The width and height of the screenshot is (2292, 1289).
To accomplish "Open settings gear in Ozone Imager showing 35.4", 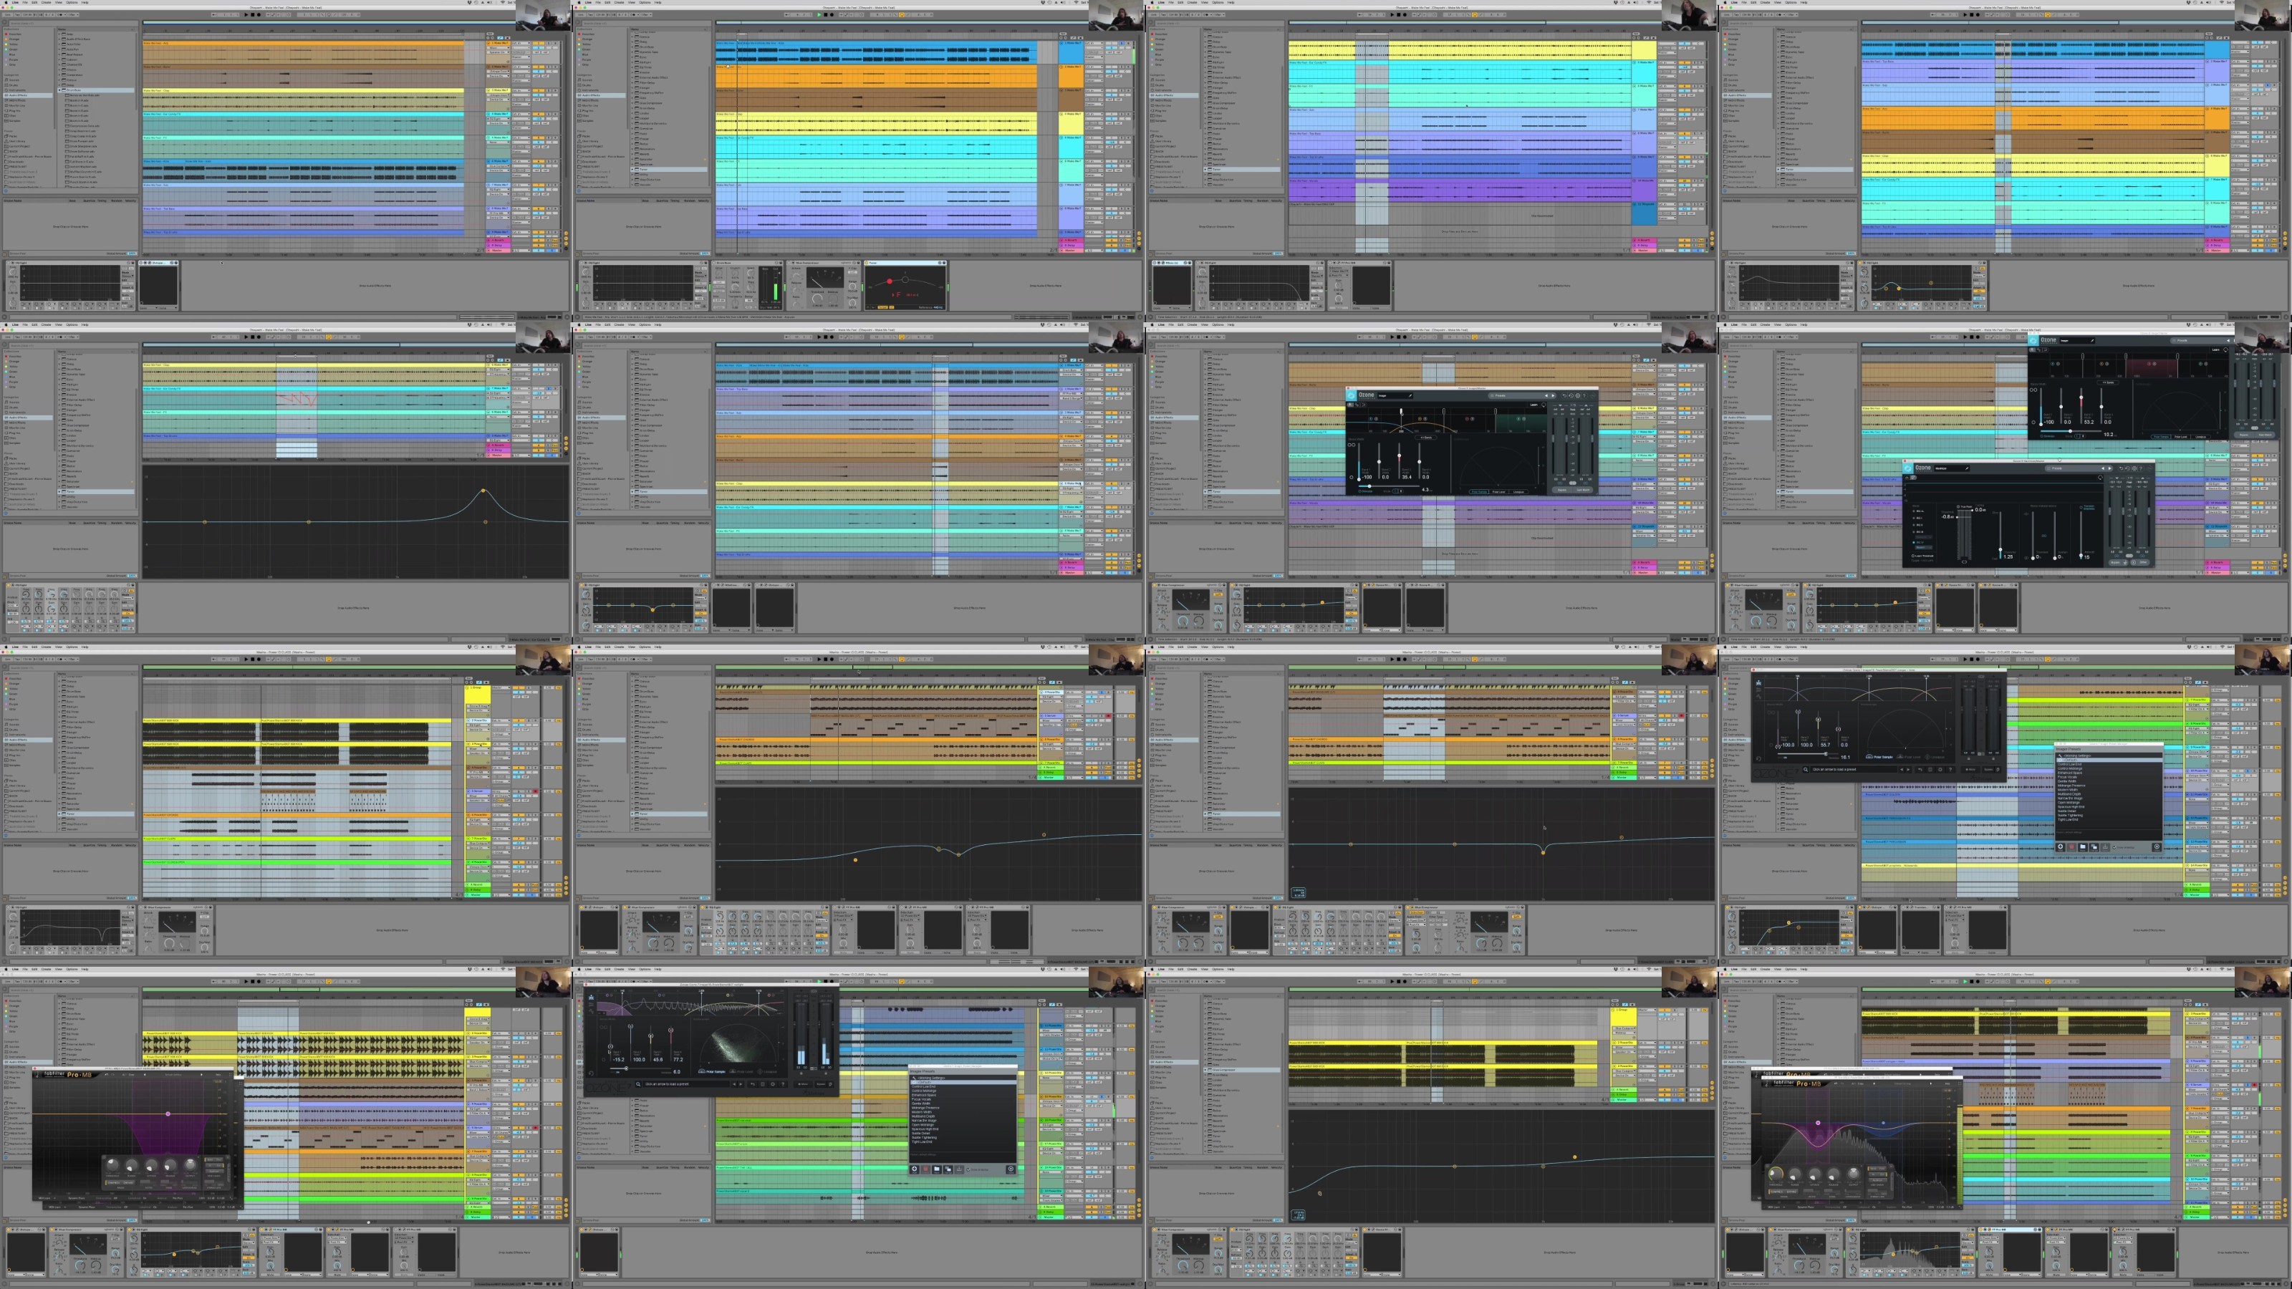I will click(x=1579, y=396).
